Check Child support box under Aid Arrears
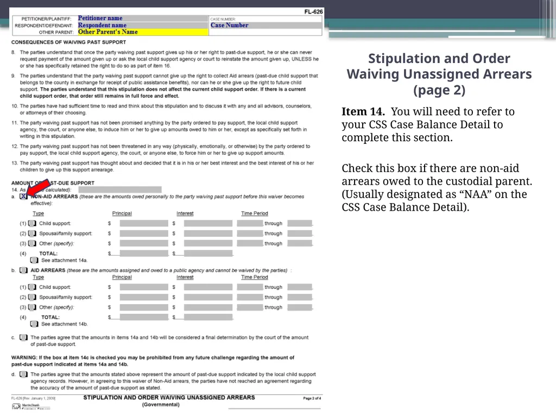The image size is (556, 417). (x=32, y=287)
